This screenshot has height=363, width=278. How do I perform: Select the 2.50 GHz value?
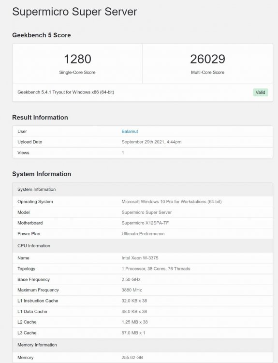(131, 279)
